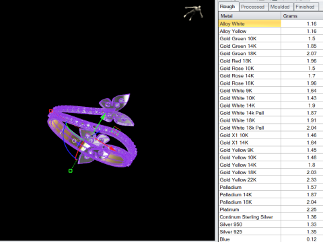Select the Gold Yellow 9K row
323x242 pixels.
[271, 150]
